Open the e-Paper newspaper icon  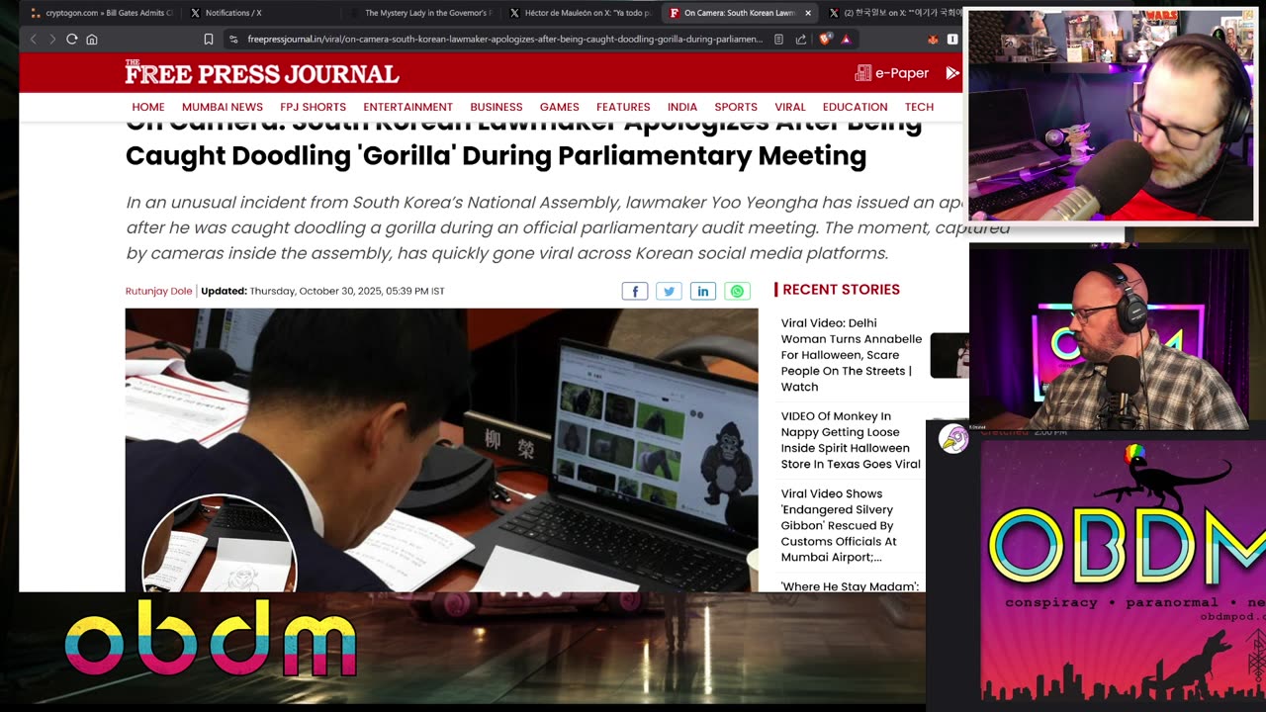[x=863, y=73]
